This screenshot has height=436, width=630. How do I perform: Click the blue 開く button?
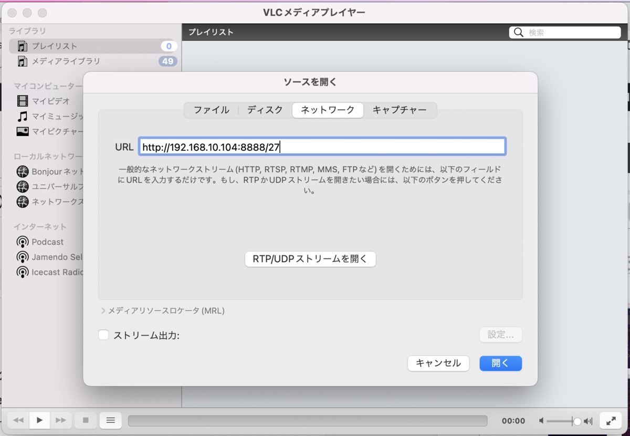pos(500,363)
